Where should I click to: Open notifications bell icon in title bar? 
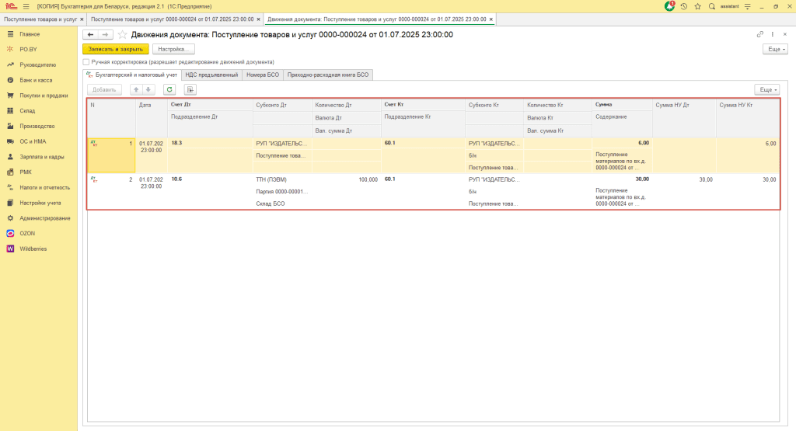coord(669,6)
